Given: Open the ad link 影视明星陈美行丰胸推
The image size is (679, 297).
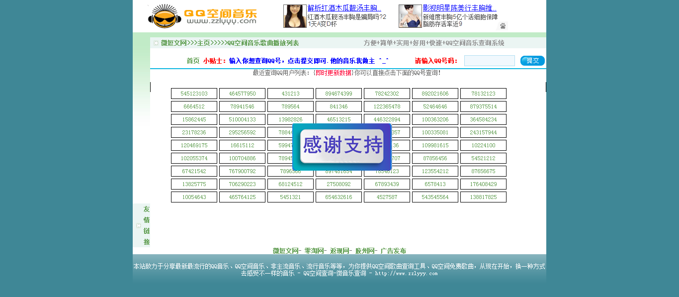Looking at the screenshot, I should (460, 8).
